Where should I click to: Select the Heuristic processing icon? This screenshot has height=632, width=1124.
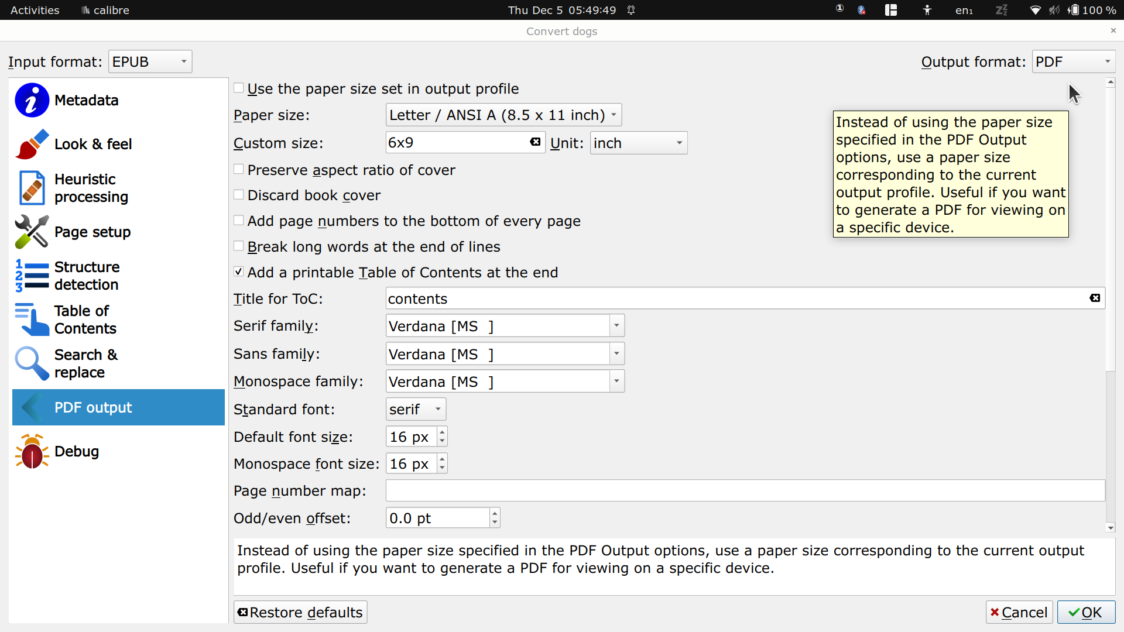(x=32, y=188)
